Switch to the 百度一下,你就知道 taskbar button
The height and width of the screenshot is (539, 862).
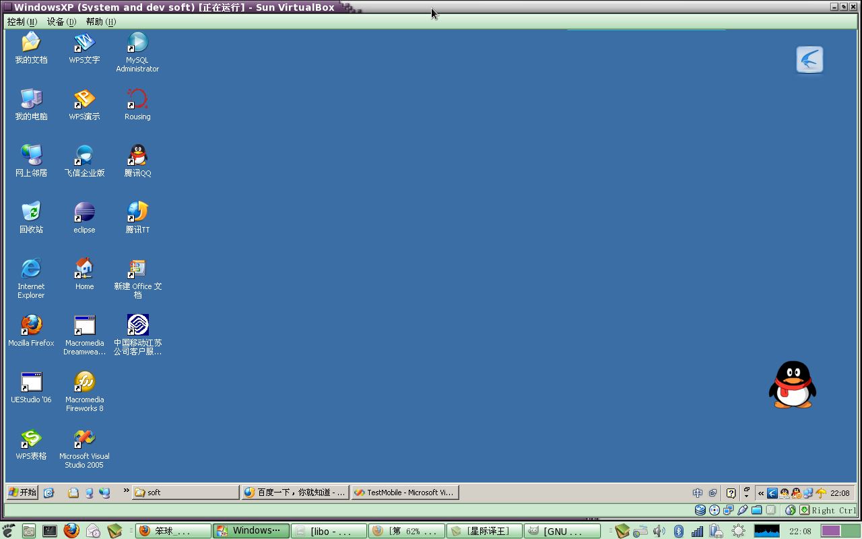tap(295, 493)
